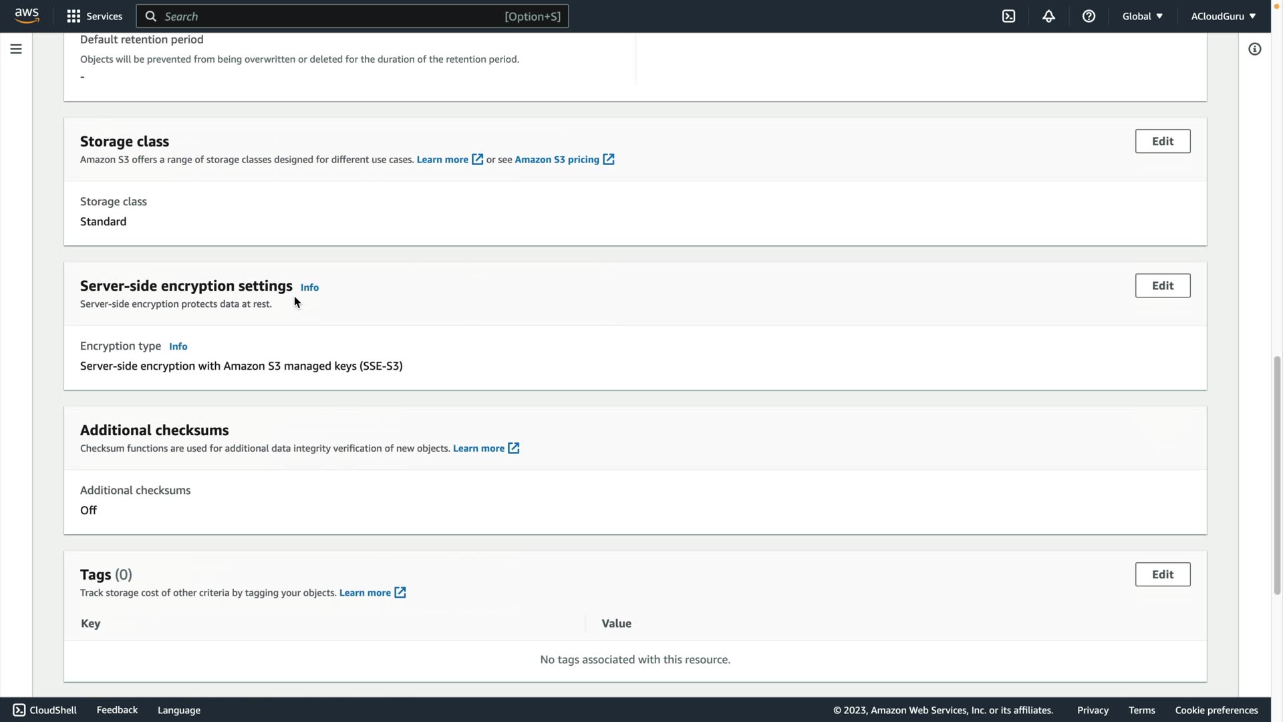
Task: Open the Services grid menu
Action: (x=94, y=16)
